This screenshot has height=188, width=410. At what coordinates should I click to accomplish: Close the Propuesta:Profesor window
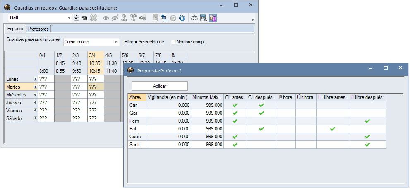tap(400, 68)
